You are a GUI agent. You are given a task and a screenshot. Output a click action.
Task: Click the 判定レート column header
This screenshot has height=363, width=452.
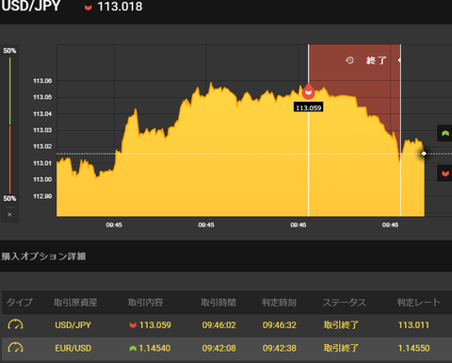pyautogui.click(x=419, y=303)
